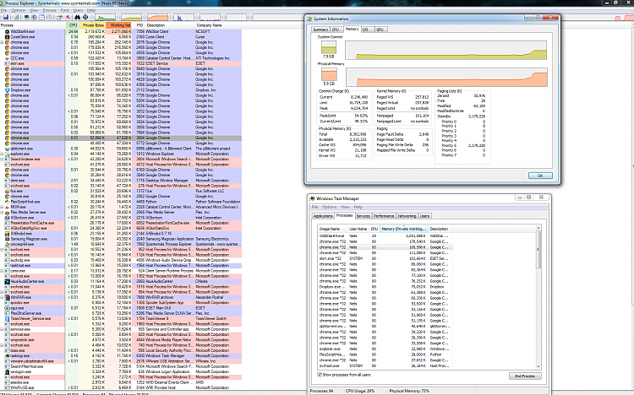Viewport: 634px width, 395px height.
Task: Click the red X Kill Process icon
Action: pyautogui.click(x=68, y=18)
